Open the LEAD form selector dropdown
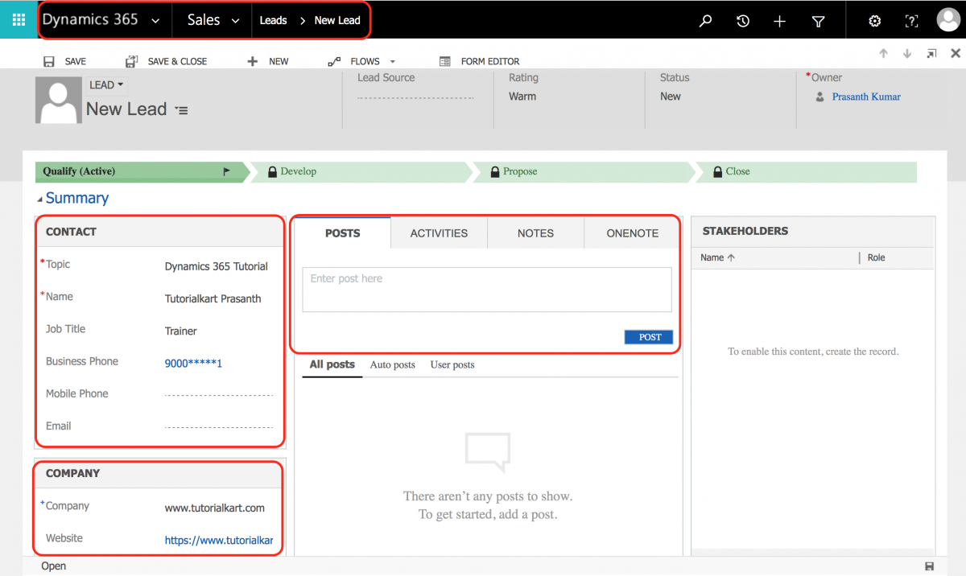Screen dimensions: 966x576 (x=105, y=84)
